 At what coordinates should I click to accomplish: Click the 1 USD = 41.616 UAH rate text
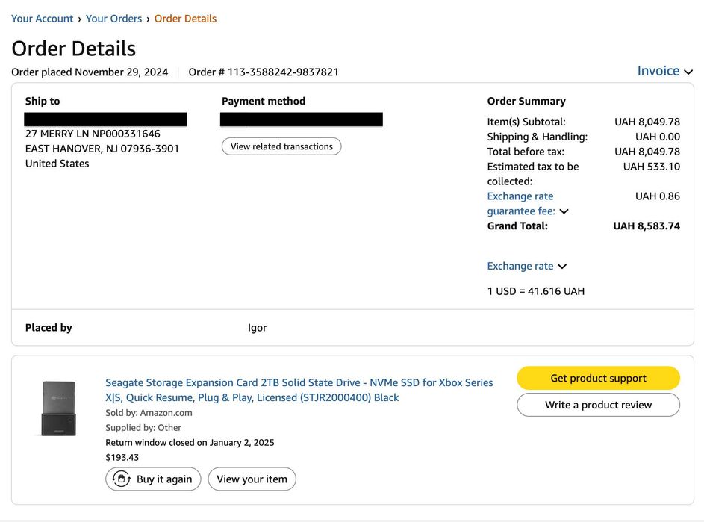pos(535,291)
